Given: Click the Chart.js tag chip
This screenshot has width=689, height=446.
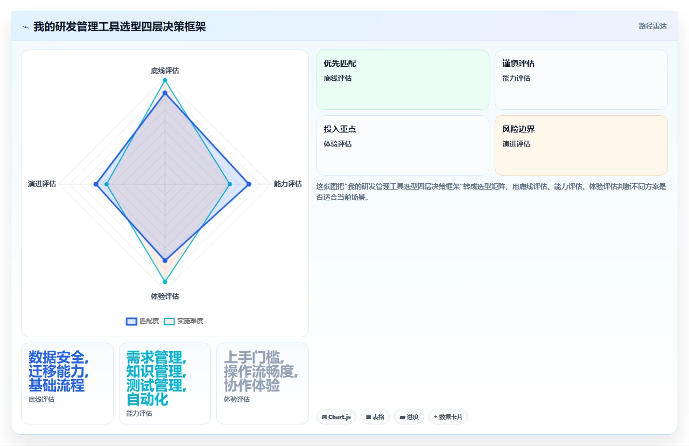Looking at the screenshot, I should pos(336,417).
